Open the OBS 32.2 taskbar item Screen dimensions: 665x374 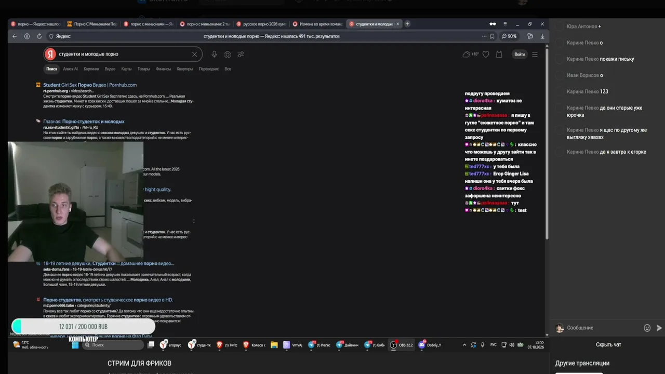pyautogui.click(x=402, y=345)
